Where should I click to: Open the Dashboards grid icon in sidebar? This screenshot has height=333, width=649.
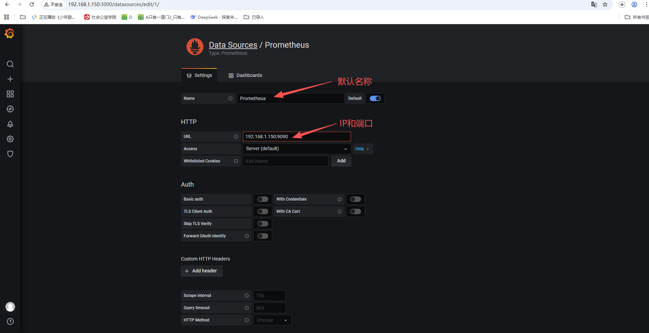coord(10,94)
